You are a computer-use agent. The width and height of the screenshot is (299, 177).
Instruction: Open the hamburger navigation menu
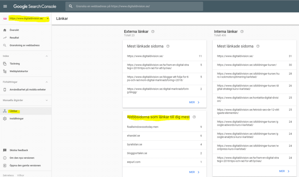tap(5, 6)
